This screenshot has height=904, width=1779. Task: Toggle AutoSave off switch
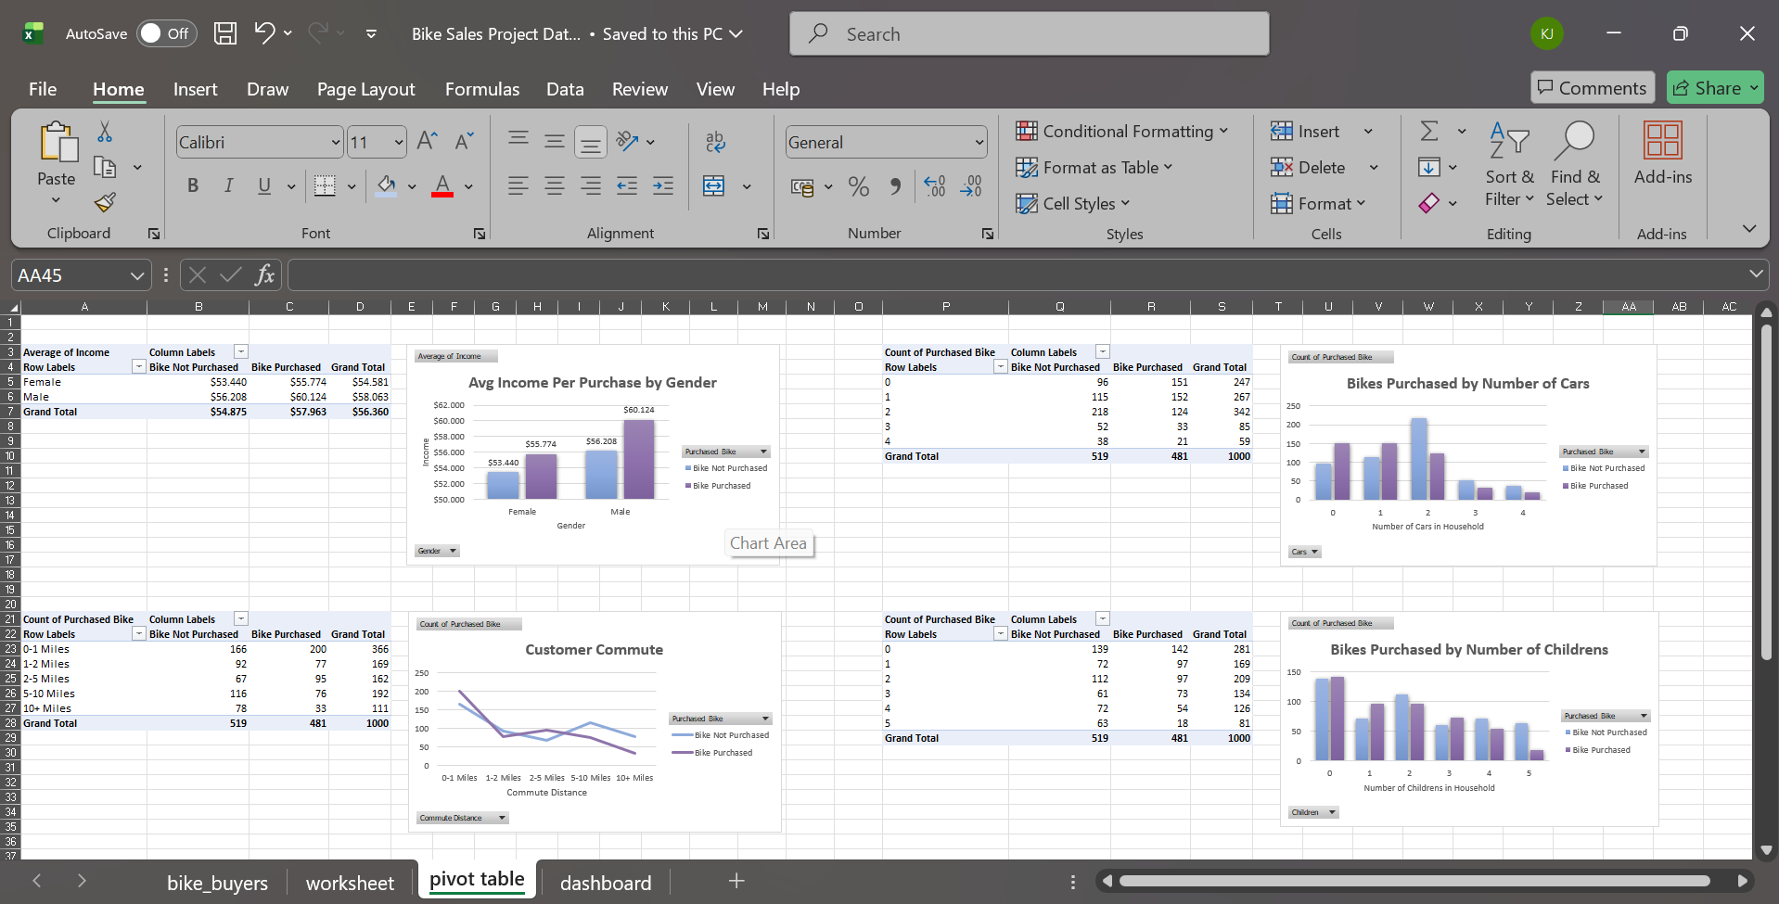click(165, 32)
